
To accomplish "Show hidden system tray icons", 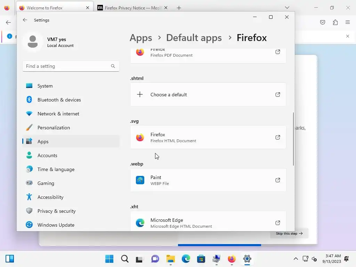I will [296, 259].
